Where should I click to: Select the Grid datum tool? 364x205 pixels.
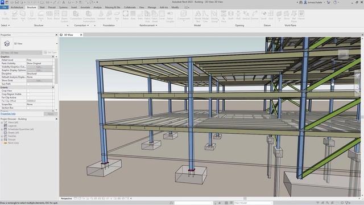pyautogui.click(x=271, y=15)
